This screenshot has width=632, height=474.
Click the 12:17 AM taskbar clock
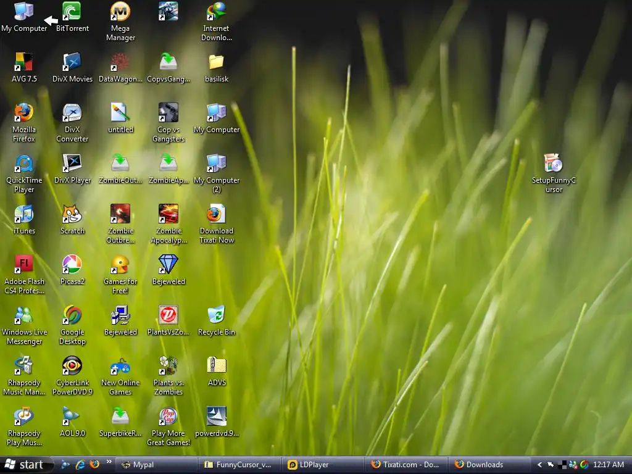tap(608, 465)
